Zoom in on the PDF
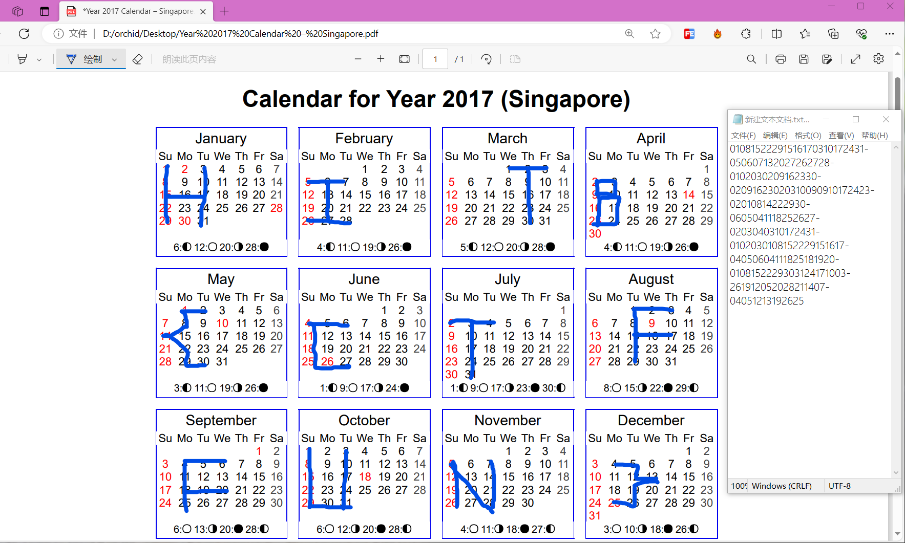The image size is (905, 543). coord(381,58)
